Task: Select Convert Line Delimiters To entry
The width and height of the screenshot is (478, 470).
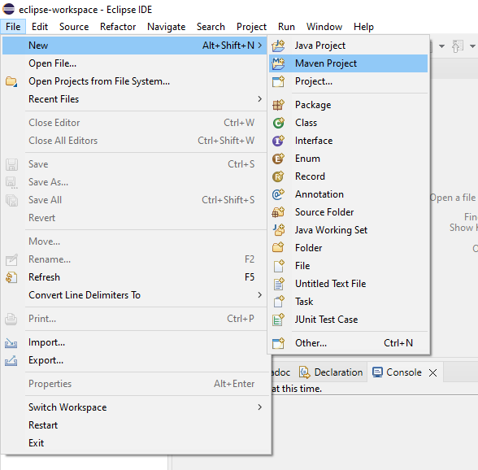Action: tap(134, 295)
